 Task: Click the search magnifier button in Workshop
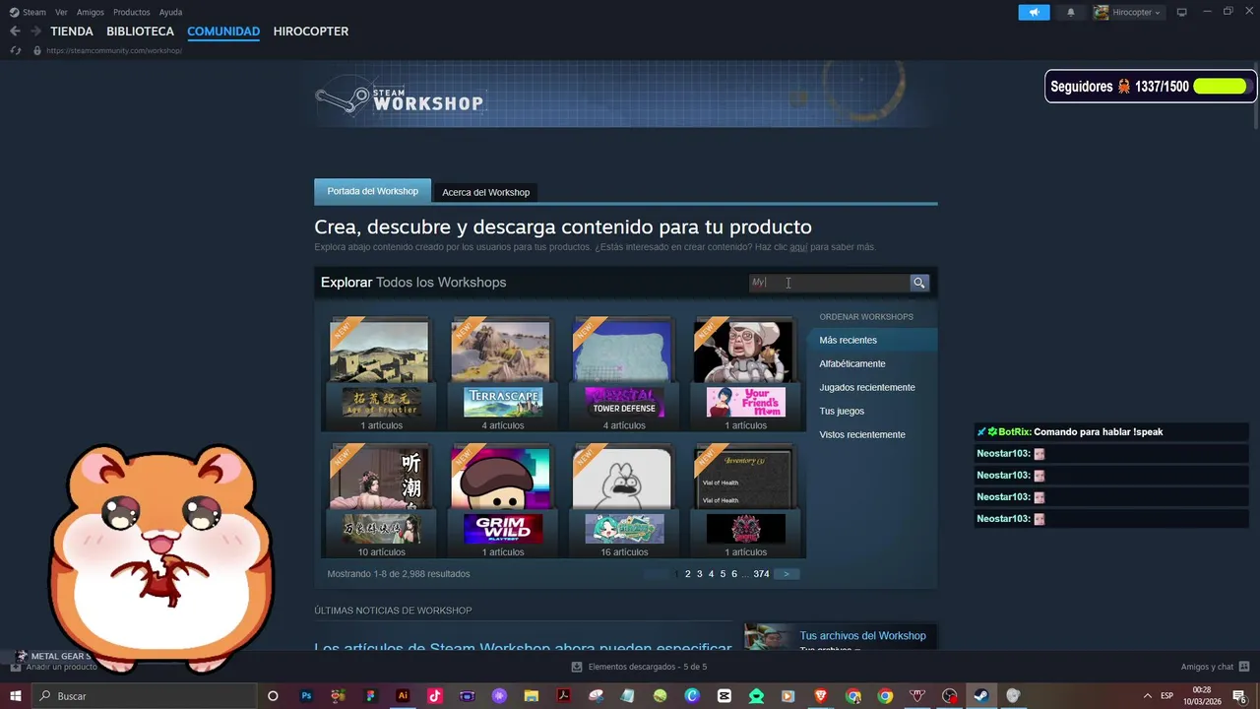919,283
